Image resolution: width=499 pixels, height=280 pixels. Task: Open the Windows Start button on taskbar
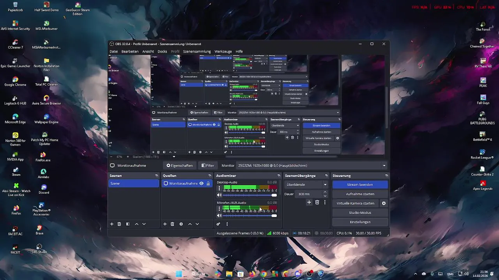[x=179, y=274]
